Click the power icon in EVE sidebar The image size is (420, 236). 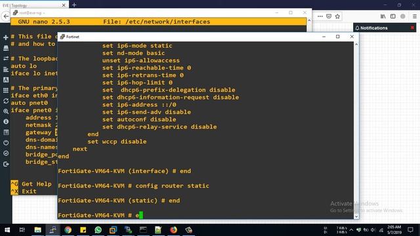click(x=6, y=143)
